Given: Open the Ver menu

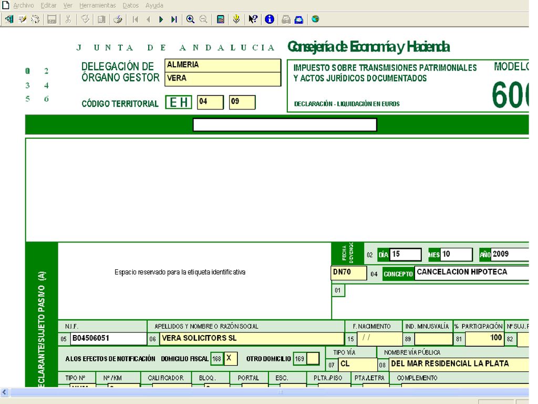Looking at the screenshot, I should point(68,5).
